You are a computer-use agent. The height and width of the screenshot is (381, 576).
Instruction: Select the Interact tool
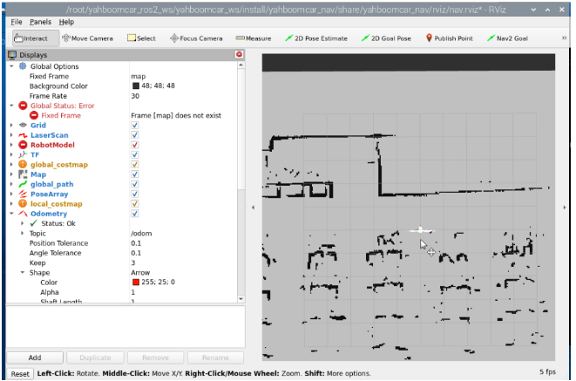click(x=31, y=38)
